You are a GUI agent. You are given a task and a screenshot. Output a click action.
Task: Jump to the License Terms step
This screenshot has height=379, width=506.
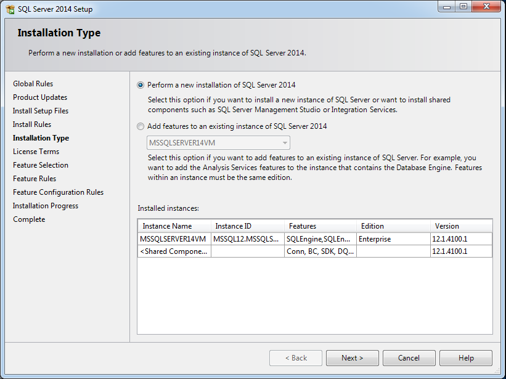click(36, 152)
